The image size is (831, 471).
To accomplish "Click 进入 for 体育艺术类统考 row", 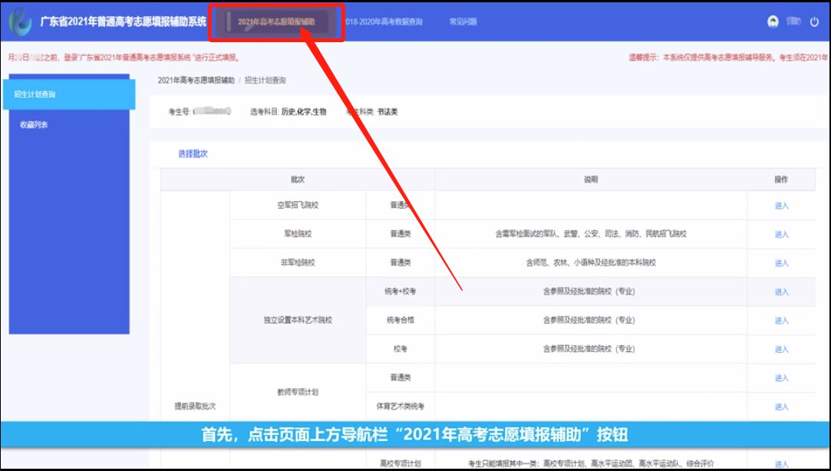I will [x=781, y=407].
